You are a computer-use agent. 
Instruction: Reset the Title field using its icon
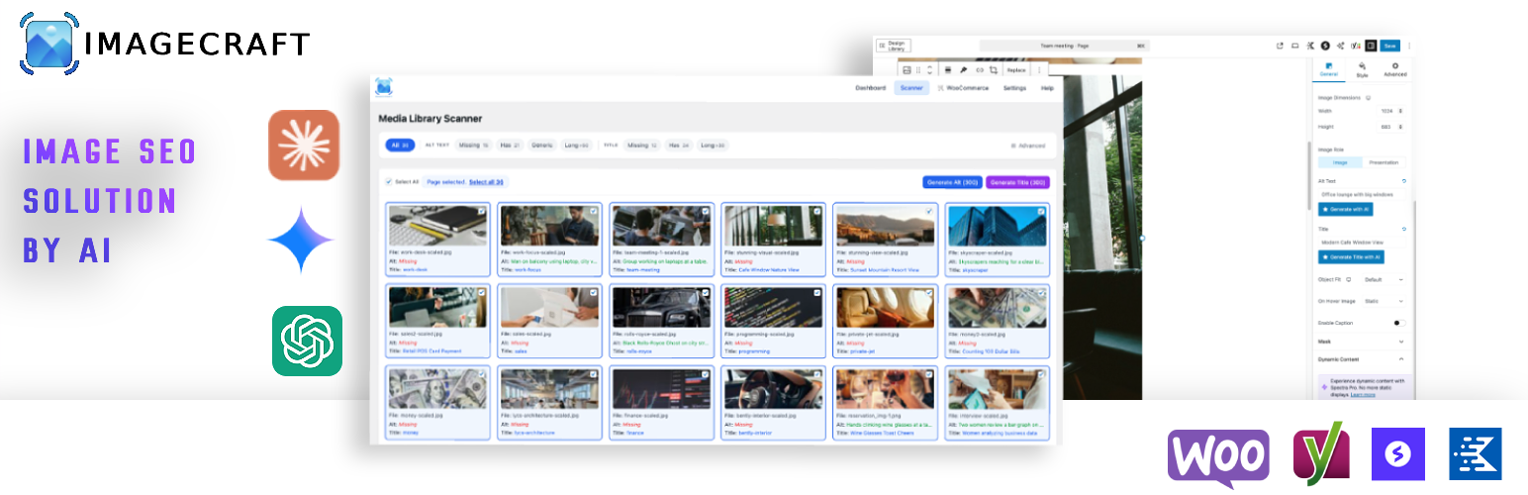[x=1403, y=229]
